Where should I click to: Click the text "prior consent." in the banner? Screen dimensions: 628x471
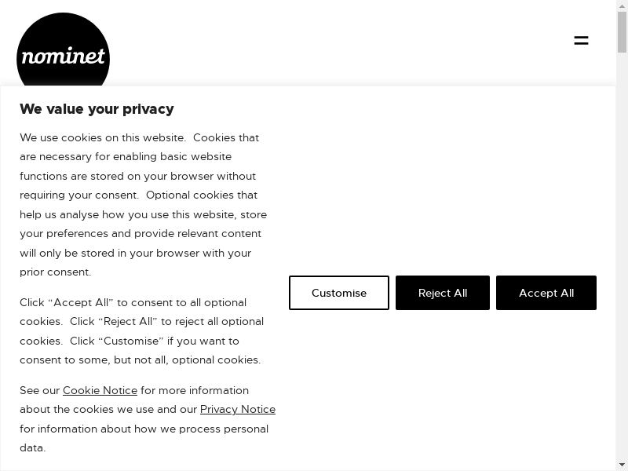point(56,272)
